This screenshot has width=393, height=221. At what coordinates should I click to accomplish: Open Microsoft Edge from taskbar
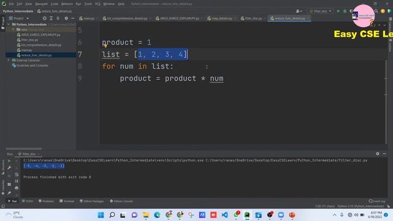point(157,215)
